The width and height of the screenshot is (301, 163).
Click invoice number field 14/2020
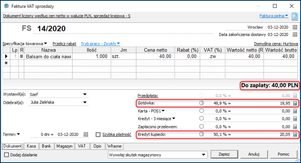click(51, 29)
